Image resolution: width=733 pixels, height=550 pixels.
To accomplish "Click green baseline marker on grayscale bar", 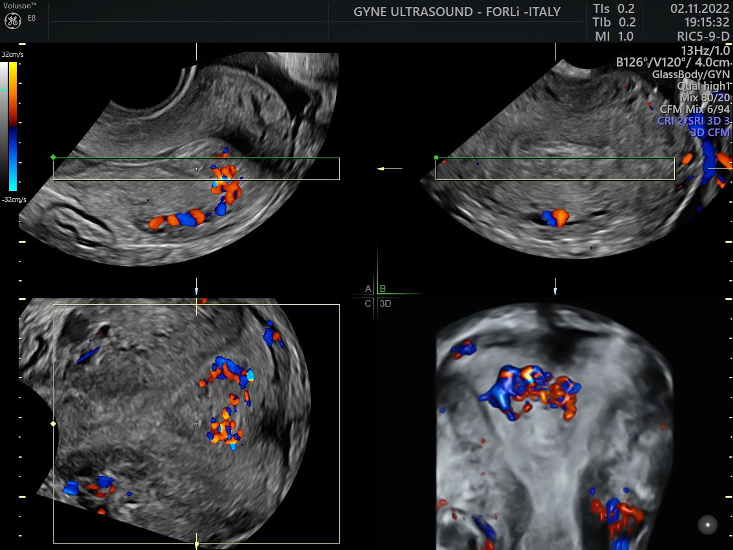I will pos(4,90).
